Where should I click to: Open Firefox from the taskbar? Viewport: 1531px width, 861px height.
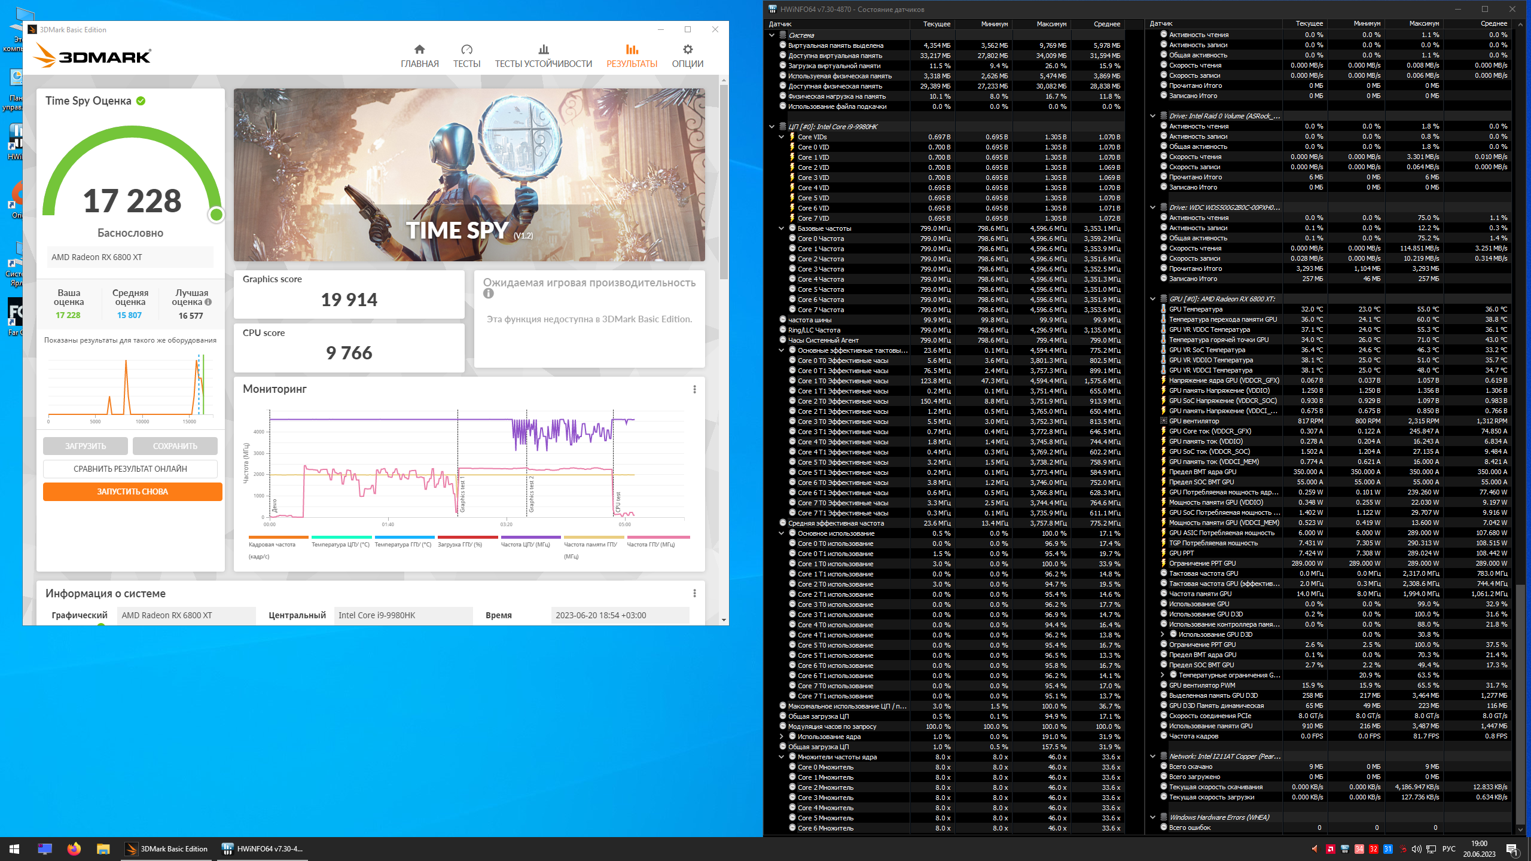[74, 848]
